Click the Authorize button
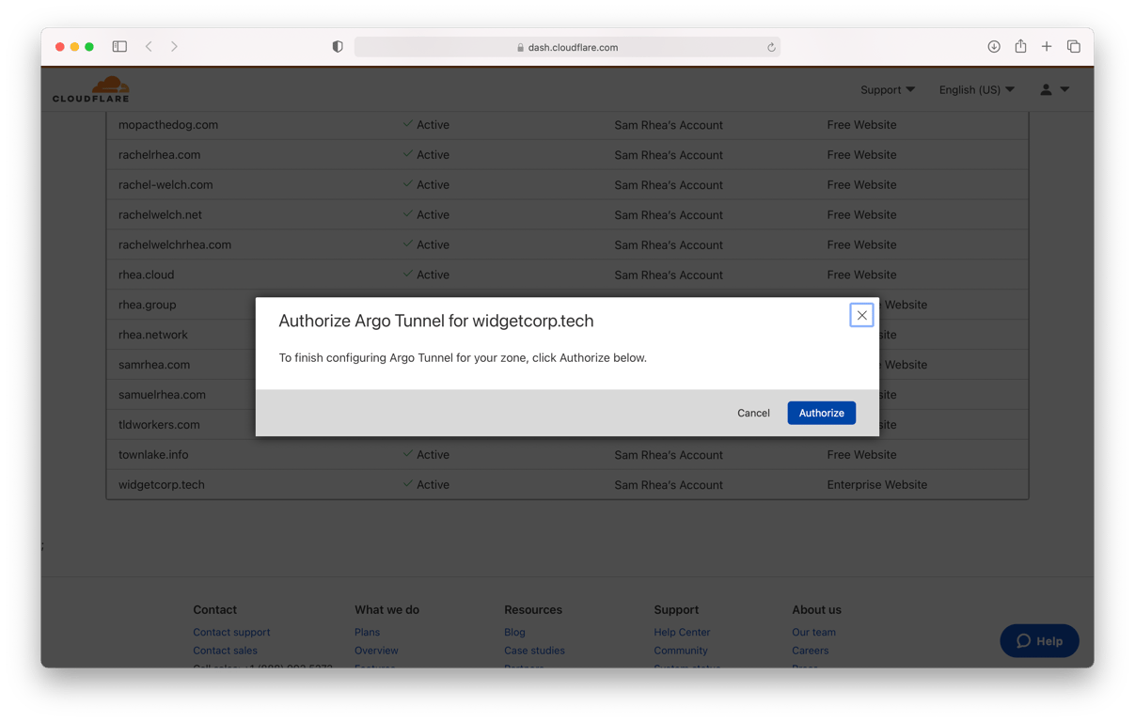The image size is (1135, 722). point(821,413)
